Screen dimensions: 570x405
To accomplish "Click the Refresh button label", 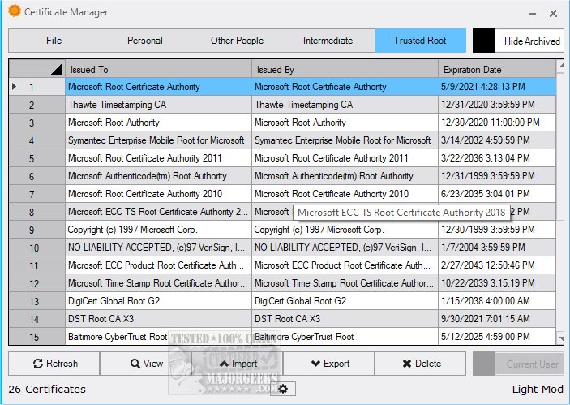I will point(62,364).
